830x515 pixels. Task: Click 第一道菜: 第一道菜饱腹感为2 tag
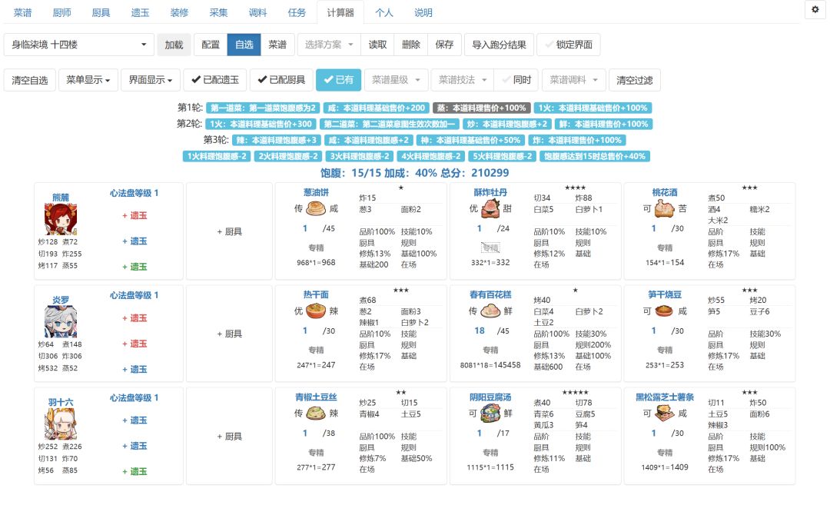click(x=263, y=108)
